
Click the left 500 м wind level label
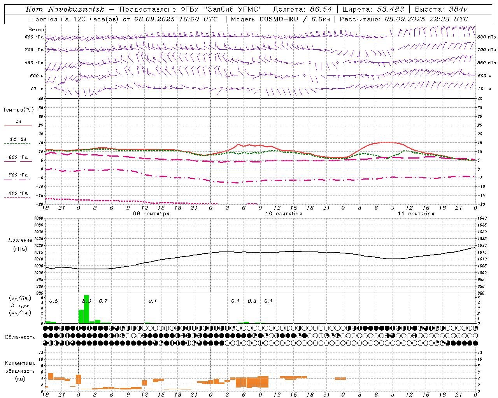tap(37, 76)
